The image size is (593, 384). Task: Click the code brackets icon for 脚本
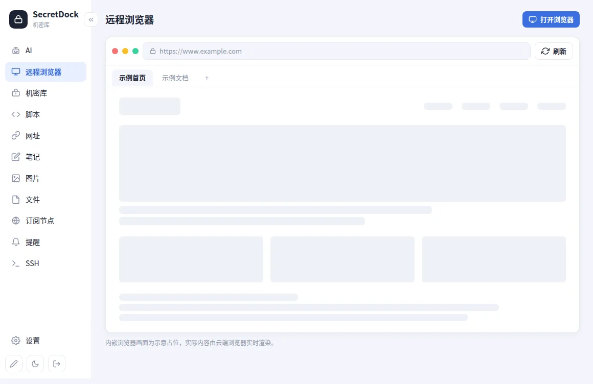tap(16, 114)
